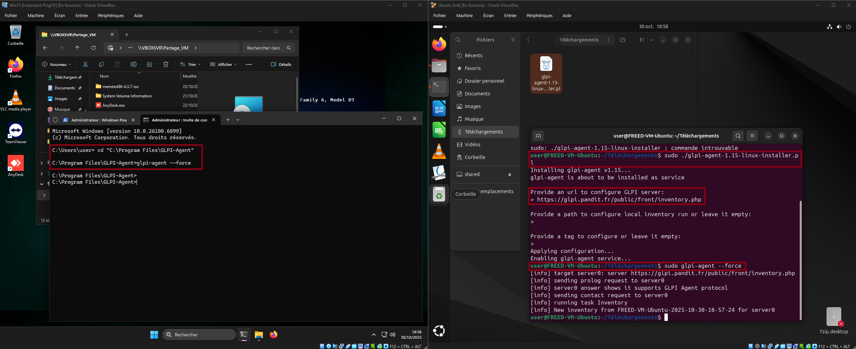The width and height of the screenshot is (856, 349).
Task: Click the Delete trash icon in Explorer toolbar
Action: click(x=166, y=64)
